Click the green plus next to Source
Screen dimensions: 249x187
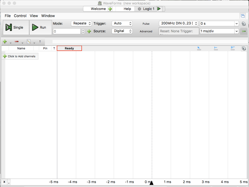click(x=89, y=31)
